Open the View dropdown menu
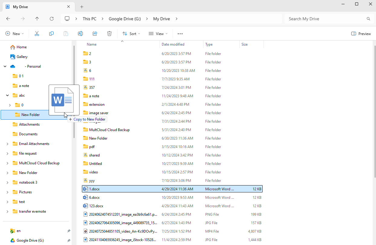 click(x=158, y=34)
